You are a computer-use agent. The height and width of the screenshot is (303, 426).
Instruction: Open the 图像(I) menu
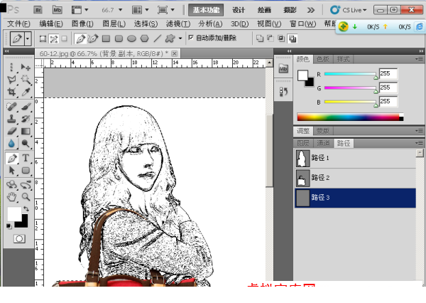click(x=82, y=24)
